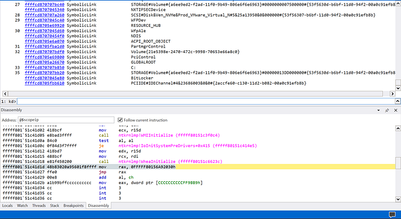
Task: Close the Disassembly panel
Action: point(396,110)
